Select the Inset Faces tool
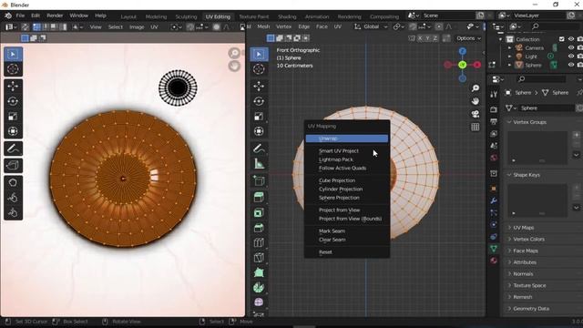583x328 pixels. click(x=259, y=212)
